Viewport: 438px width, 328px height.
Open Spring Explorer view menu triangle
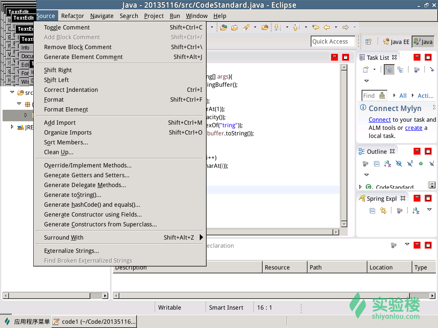coord(429,209)
